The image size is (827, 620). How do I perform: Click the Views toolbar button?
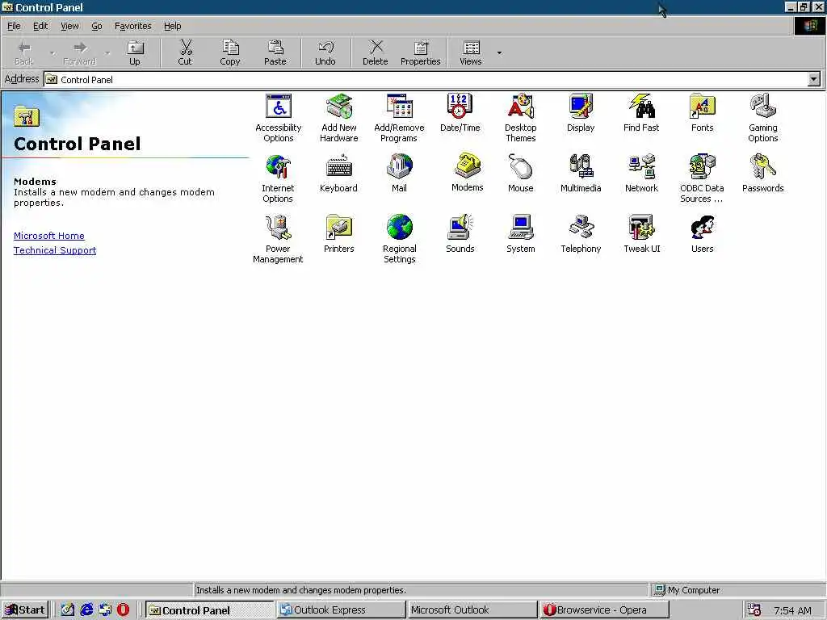[471, 52]
